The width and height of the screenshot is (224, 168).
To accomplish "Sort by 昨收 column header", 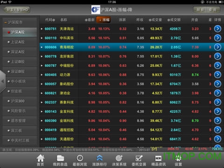I will click(140, 20).
